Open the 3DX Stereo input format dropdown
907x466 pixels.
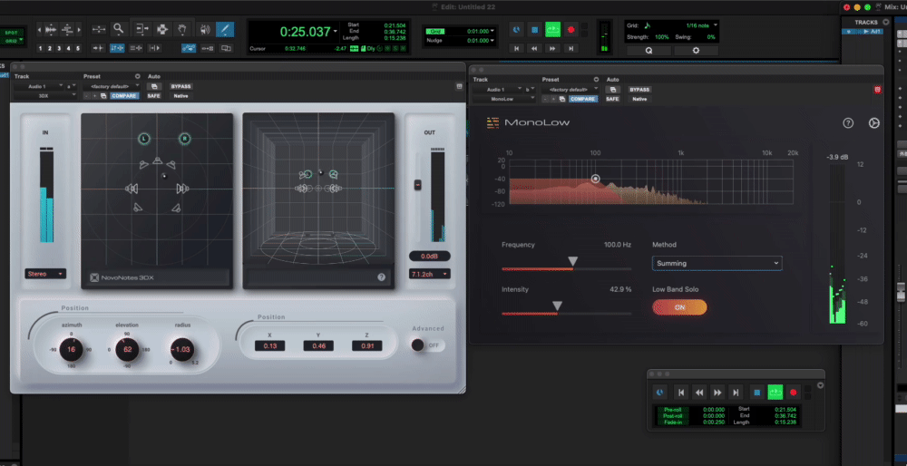[x=45, y=274]
